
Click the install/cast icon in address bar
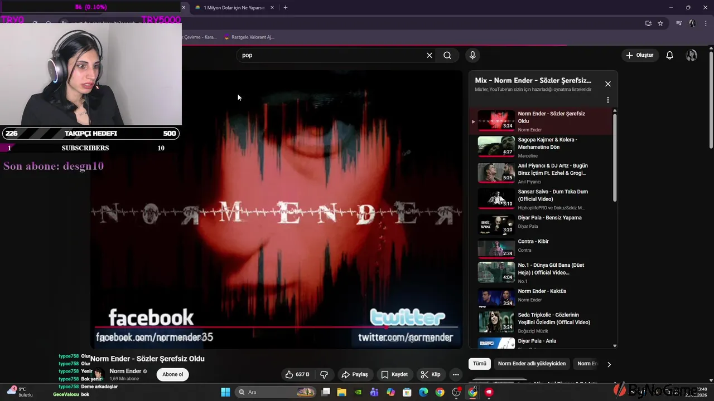[x=648, y=23]
